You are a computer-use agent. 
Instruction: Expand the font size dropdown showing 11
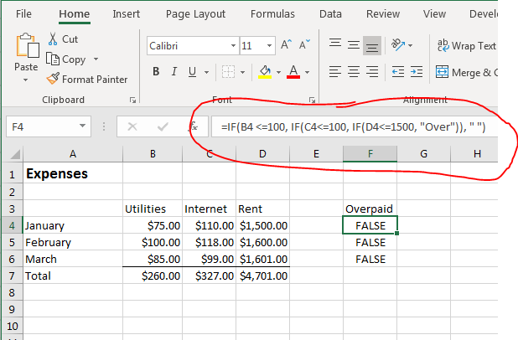269,45
